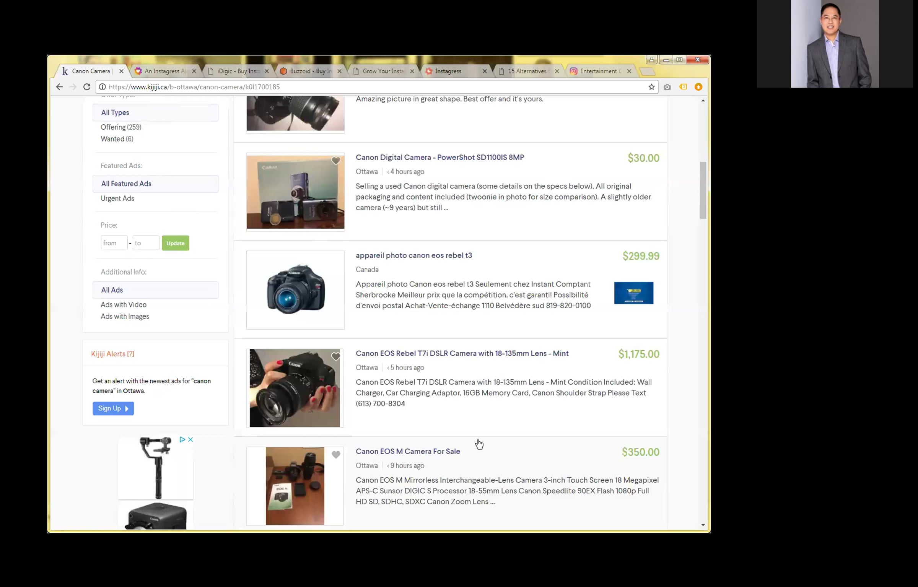
Task: Open the AdChoices triangle icon
Action: pyautogui.click(x=182, y=439)
